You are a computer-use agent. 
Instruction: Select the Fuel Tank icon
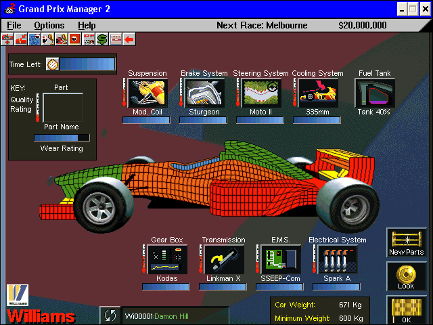click(374, 93)
